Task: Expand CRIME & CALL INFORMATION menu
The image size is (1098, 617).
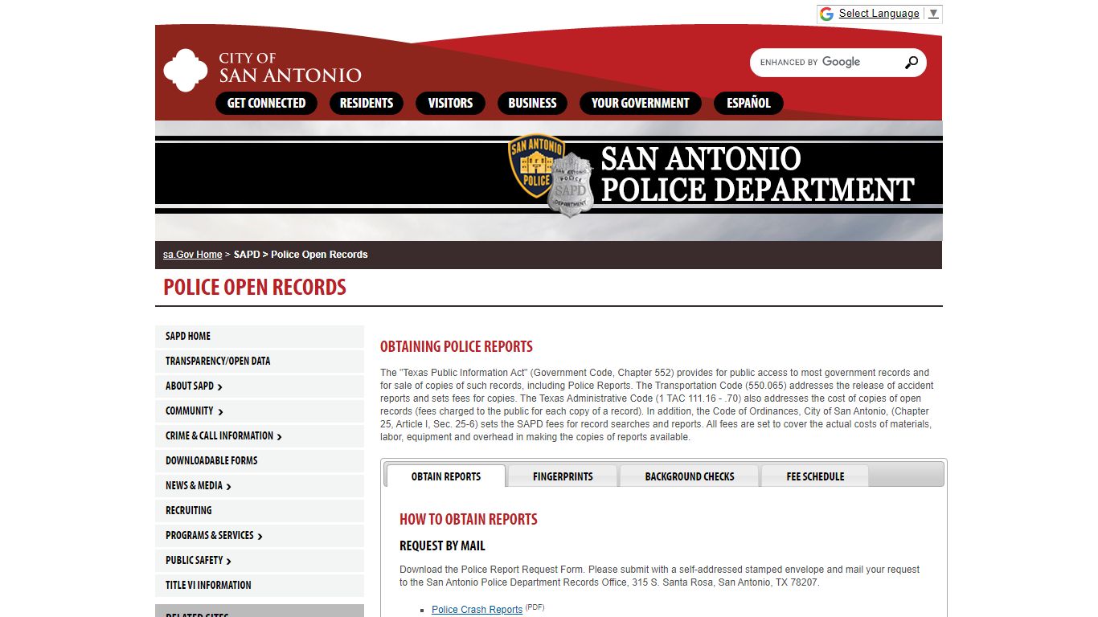Action: (219, 435)
